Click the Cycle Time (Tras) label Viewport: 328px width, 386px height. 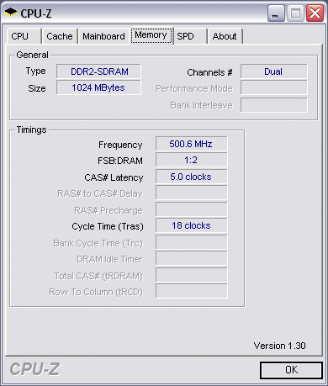pyautogui.click(x=108, y=226)
